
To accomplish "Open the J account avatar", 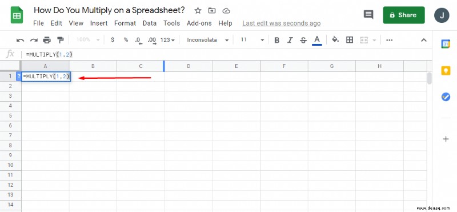I will coord(442,15).
